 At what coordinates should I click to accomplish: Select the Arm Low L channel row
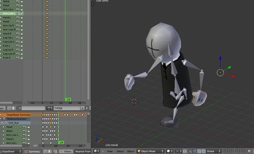[12, 13]
